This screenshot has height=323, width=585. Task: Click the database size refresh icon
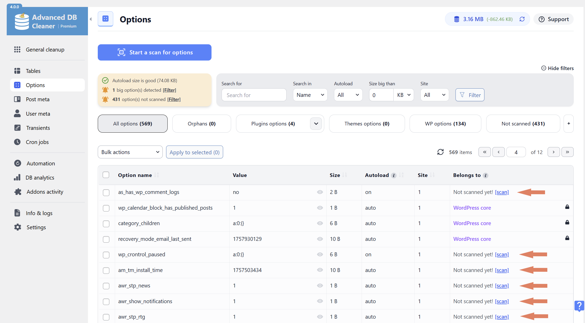tap(522, 19)
